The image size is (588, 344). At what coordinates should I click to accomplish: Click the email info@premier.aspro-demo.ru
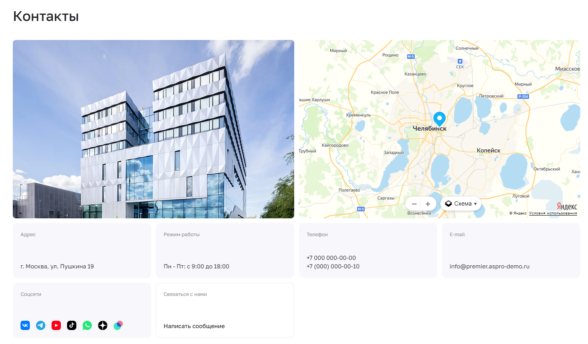point(490,266)
